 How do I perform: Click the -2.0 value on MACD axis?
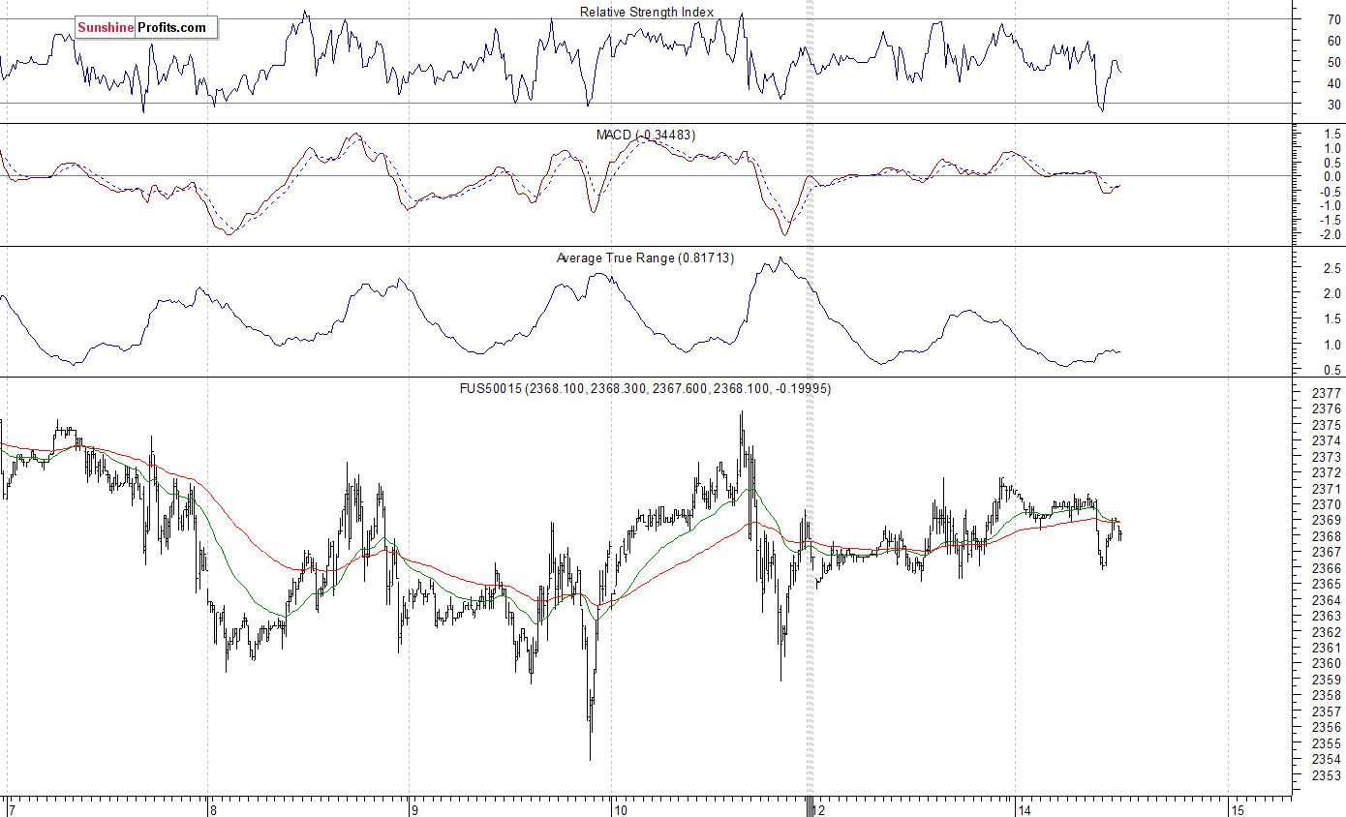click(1330, 234)
